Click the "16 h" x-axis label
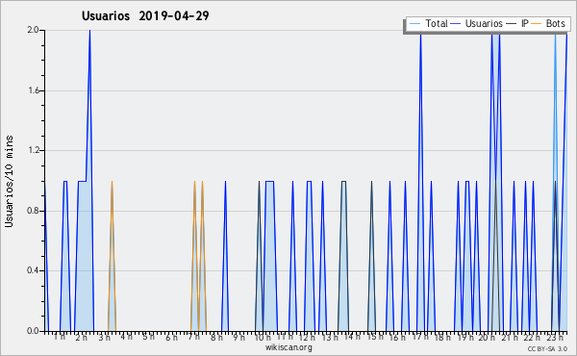Image resolution: width=577 pixels, height=356 pixels. tap(397, 337)
